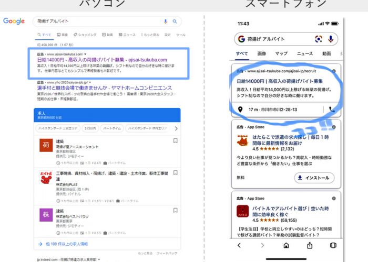The height and width of the screenshot is (262, 368).
Task: Select the phone ニュース tab
Action: point(304,53)
